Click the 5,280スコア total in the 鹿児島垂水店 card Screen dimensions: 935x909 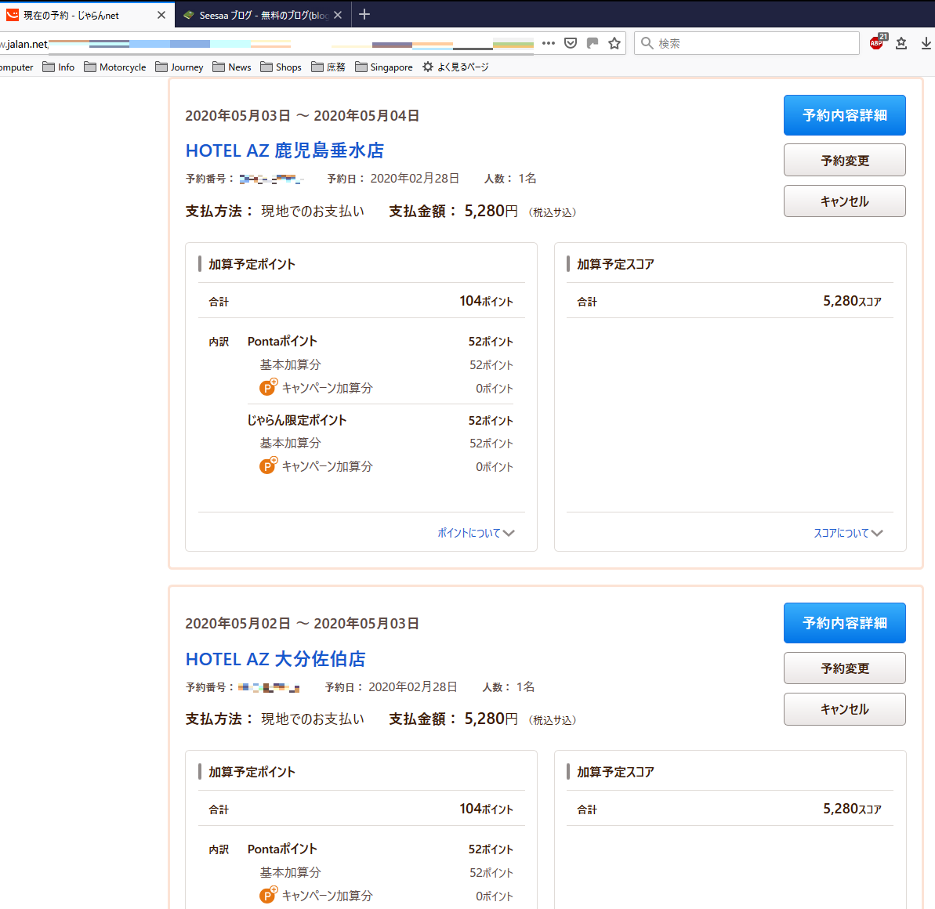[852, 301]
